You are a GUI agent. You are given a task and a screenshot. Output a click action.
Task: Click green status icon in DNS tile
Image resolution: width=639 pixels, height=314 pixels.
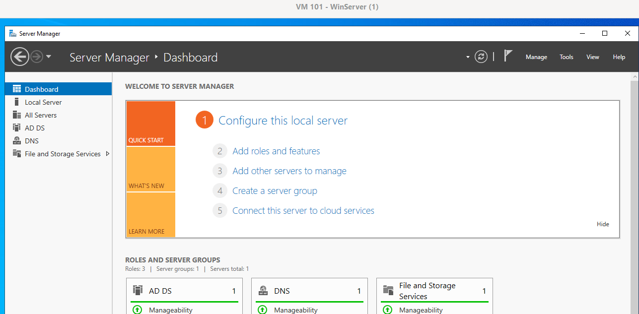tap(262, 310)
